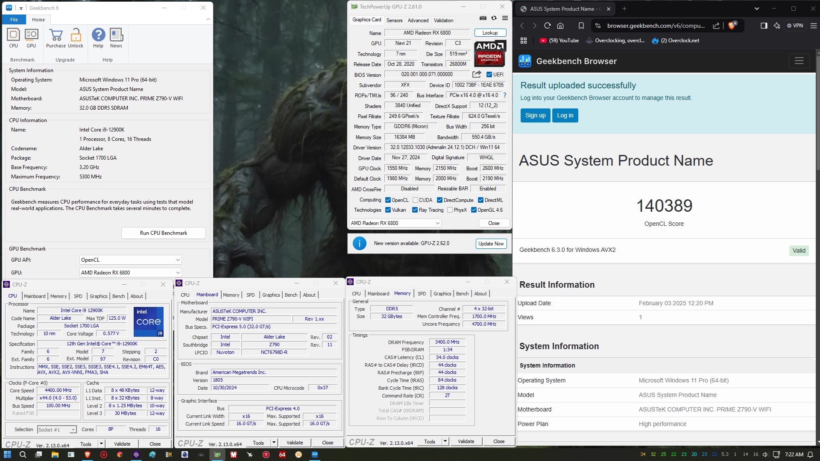Open the YouTube bookmark in bookmarks bar
Image resolution: width=820 pixels, height=461 pixels.
(559, 41)
